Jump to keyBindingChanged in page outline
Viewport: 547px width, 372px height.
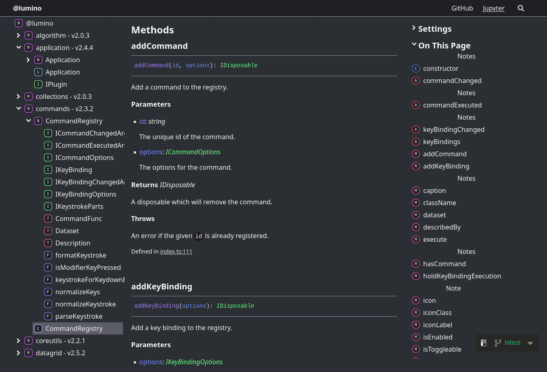pos(454,129)
